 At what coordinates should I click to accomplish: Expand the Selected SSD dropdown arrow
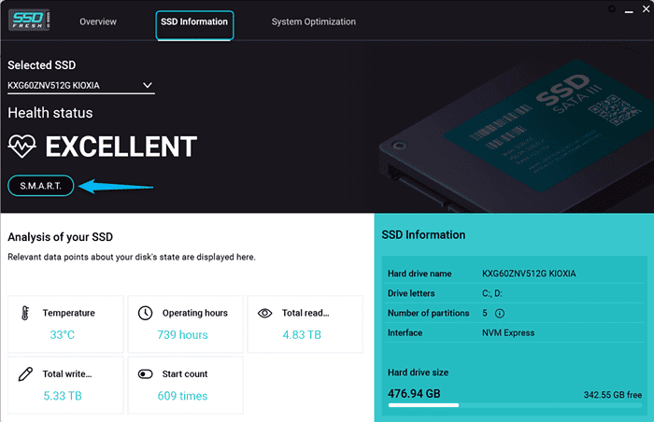pos(147,86)
